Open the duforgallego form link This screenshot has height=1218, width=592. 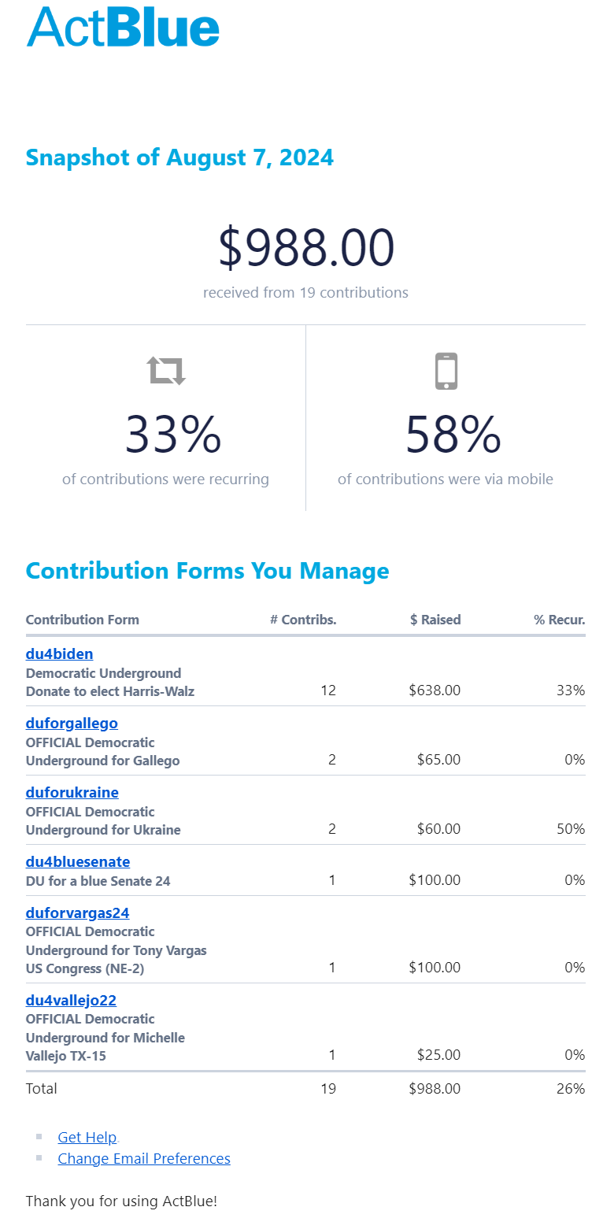point(72,723)
